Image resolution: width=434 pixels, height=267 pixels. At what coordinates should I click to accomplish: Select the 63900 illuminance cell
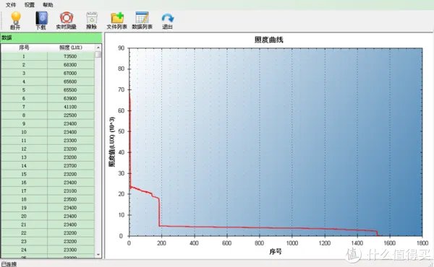pyautogui.click(x=70, y=98)
